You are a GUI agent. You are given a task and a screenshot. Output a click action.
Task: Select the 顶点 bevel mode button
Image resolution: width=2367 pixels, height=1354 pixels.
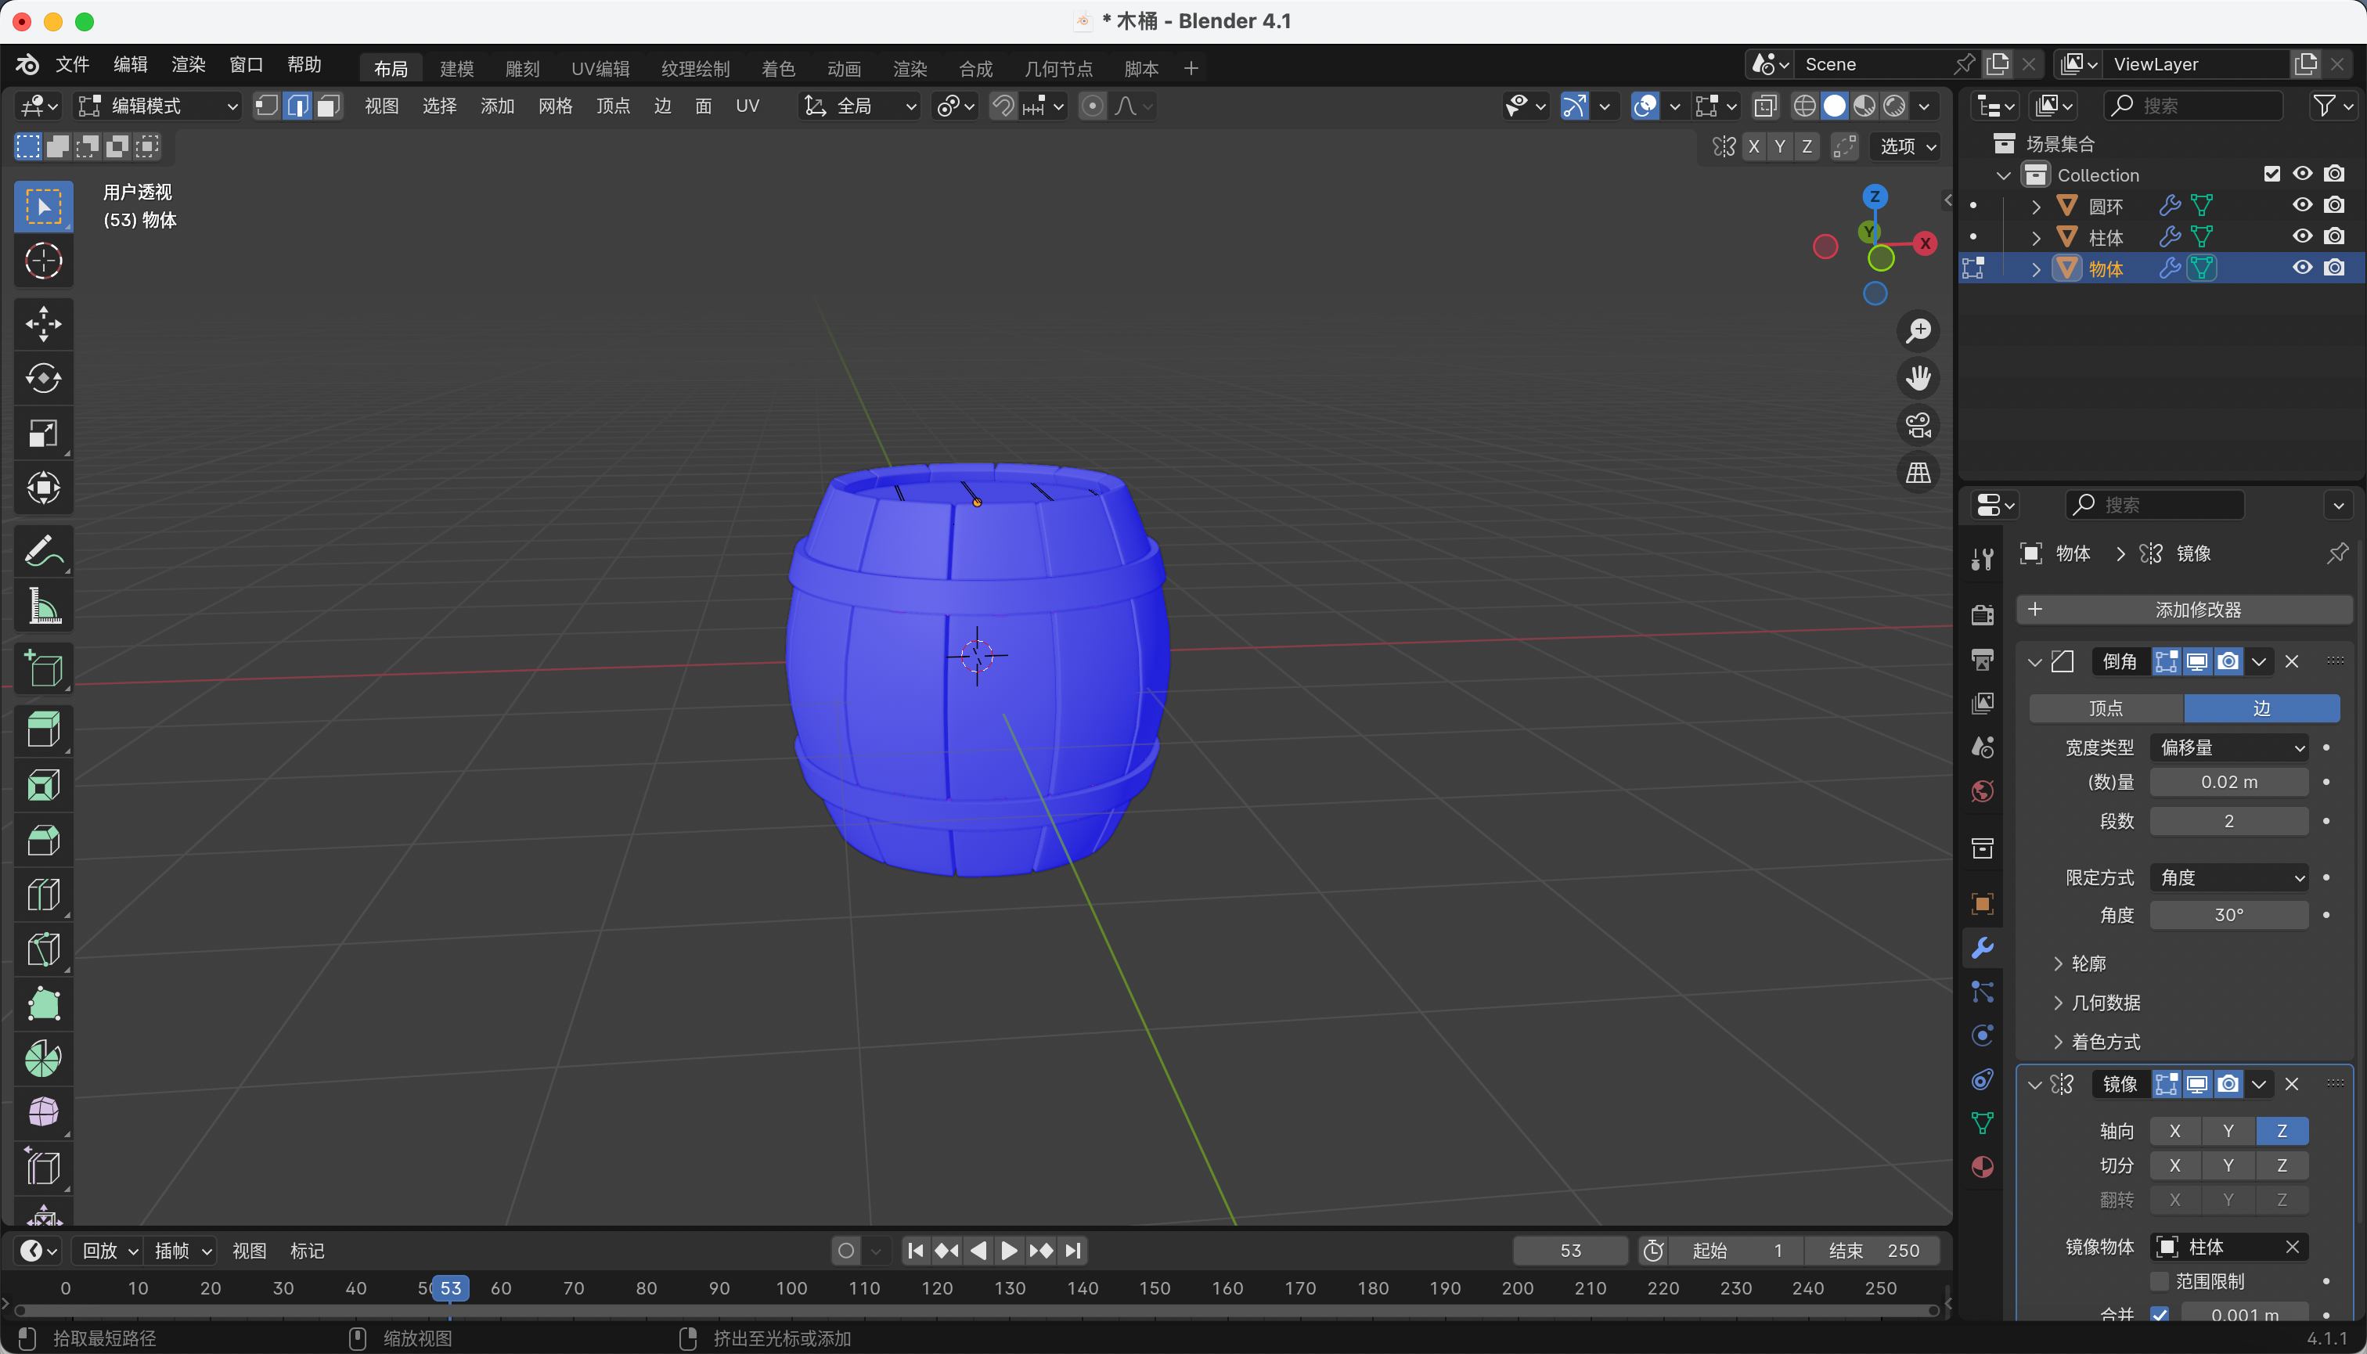[x=2106, y=708]
